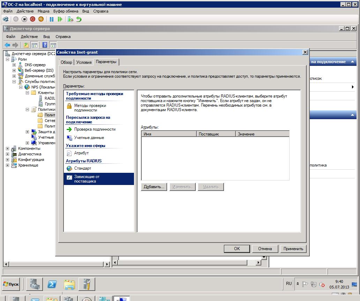Click the Ctrl+Alt+Del icon in VM toolbar
360x301 pixels.
[6, 19]
